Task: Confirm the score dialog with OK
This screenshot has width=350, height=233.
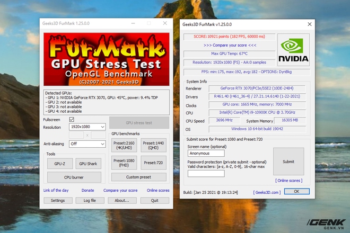Action: point(296,191)
